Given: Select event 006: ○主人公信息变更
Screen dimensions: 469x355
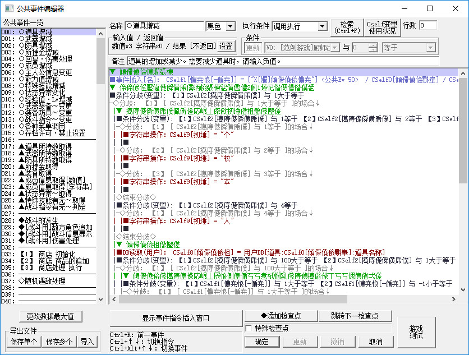Looking at the screenshot, I should 48,72.
